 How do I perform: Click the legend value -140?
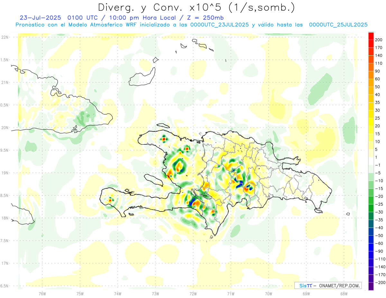380,267
